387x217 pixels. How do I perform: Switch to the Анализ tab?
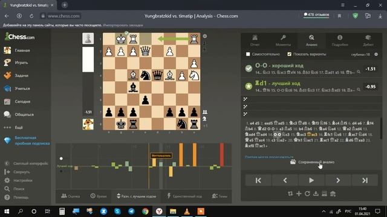[311, 40]
